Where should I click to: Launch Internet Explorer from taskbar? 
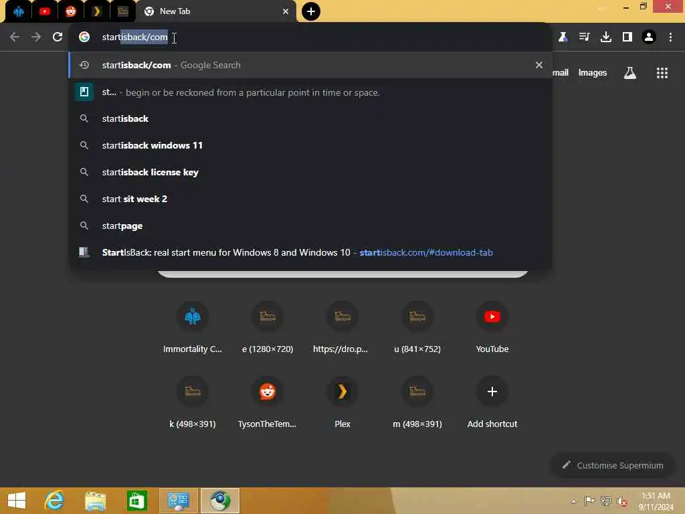[55, 501]
